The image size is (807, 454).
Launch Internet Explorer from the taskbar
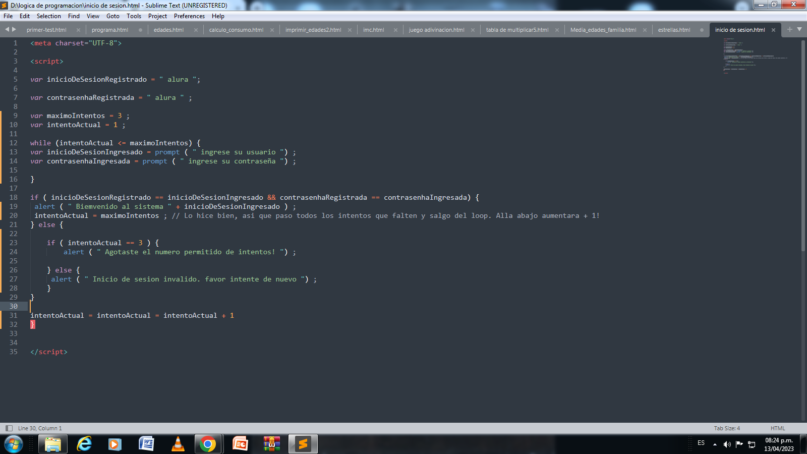tap(84, 444)
